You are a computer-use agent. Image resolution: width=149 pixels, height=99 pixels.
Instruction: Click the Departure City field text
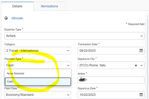point(92,65)
